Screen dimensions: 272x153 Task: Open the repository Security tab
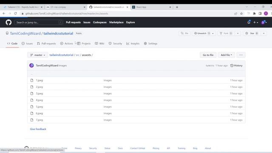[115, 43]
